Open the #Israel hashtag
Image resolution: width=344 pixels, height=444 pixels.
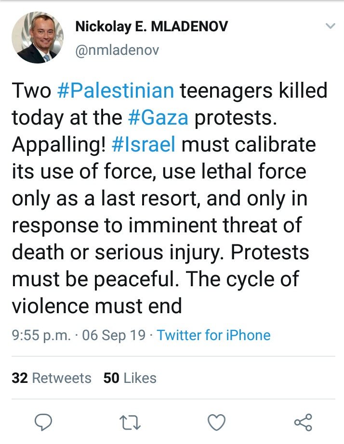click(143, 144)
